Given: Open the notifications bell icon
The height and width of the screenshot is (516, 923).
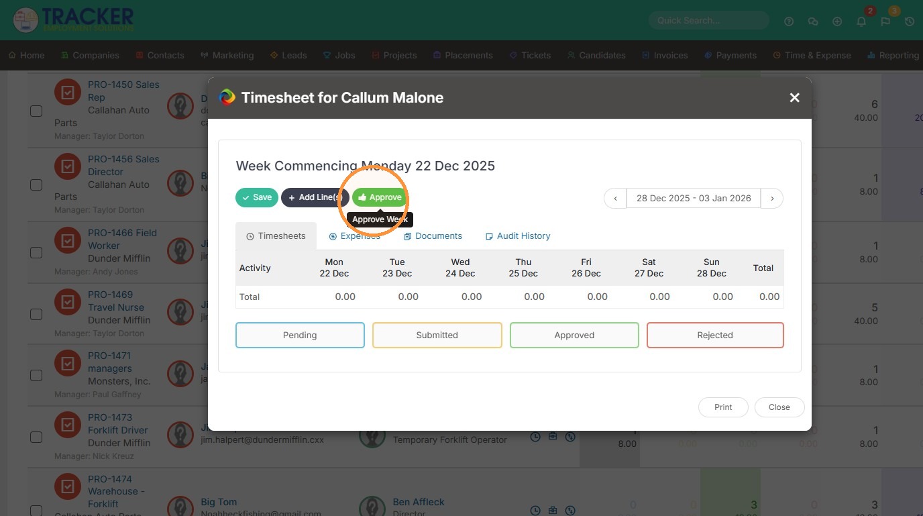Looking at the screenshot, I should click(861, 21).
